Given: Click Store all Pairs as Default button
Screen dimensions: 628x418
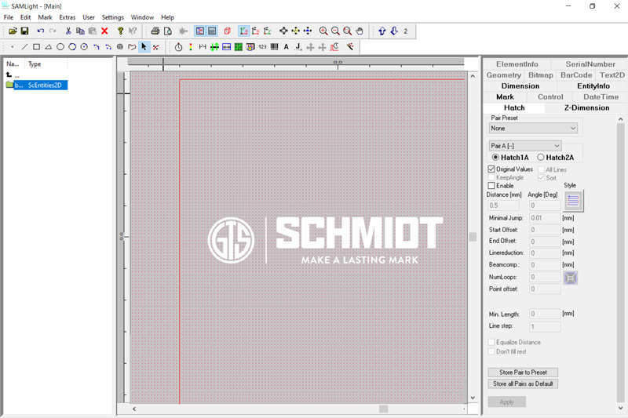Looking at the screenshot, I should click(523, 383).
